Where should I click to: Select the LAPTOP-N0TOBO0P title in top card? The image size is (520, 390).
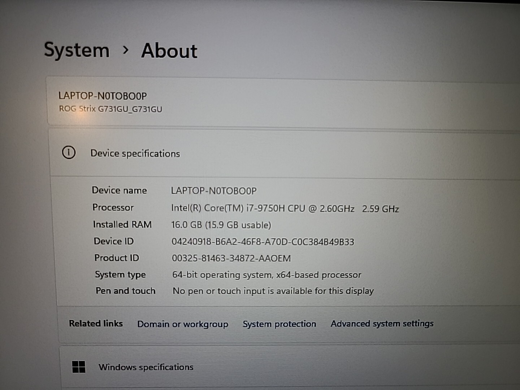pyautogui.click(x=103, y=96)
